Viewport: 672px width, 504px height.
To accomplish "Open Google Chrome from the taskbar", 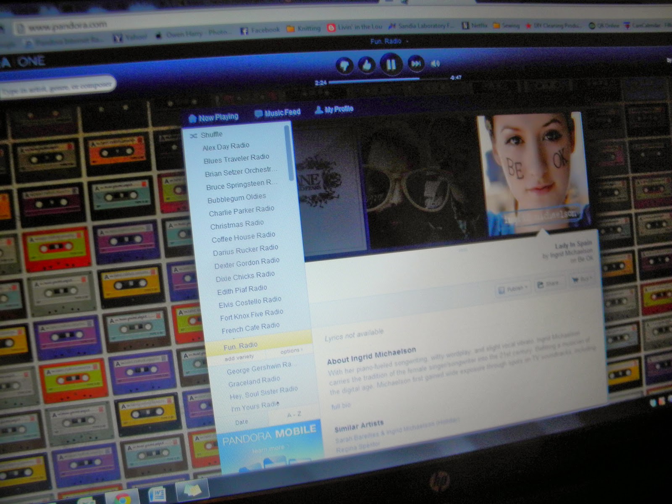I will (122, 498).
